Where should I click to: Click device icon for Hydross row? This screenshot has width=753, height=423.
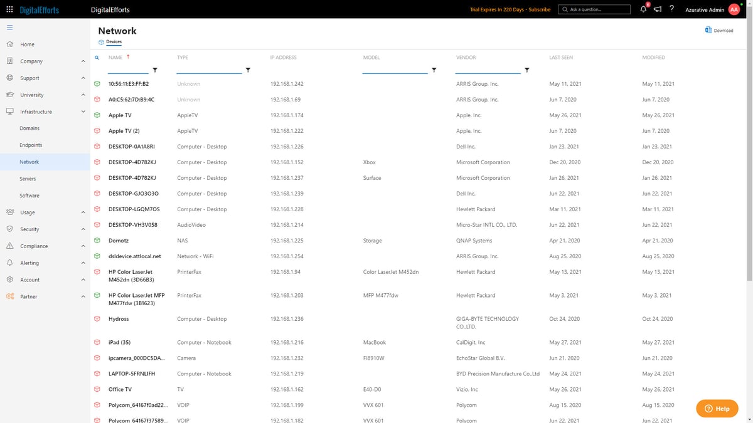(97, 319)
